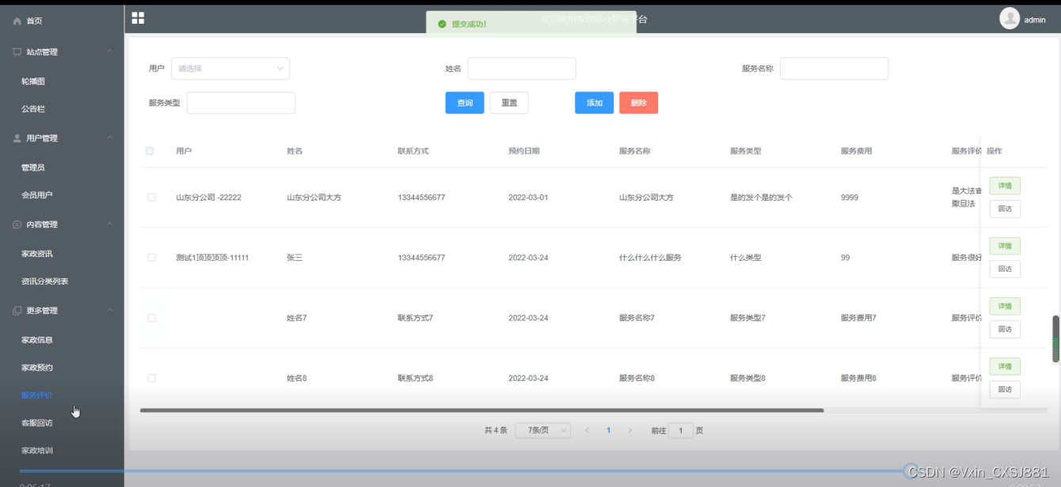The image size is (1061, 487).
Task: Click the red 删除 button
Action: [x=639, y=103]
